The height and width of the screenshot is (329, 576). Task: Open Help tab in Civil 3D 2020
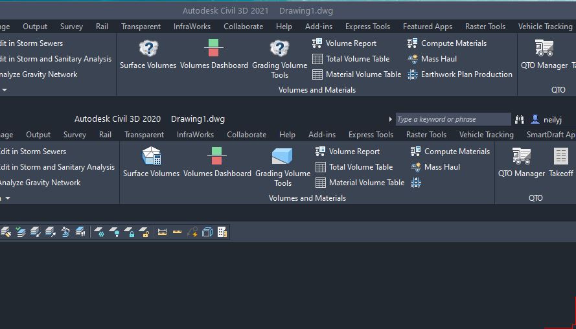(x=287, y=135)
